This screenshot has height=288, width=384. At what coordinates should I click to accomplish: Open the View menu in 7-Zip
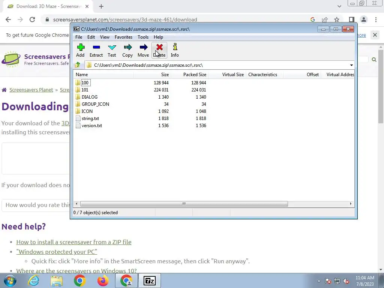pyautogui.click(x=105, y=37)
